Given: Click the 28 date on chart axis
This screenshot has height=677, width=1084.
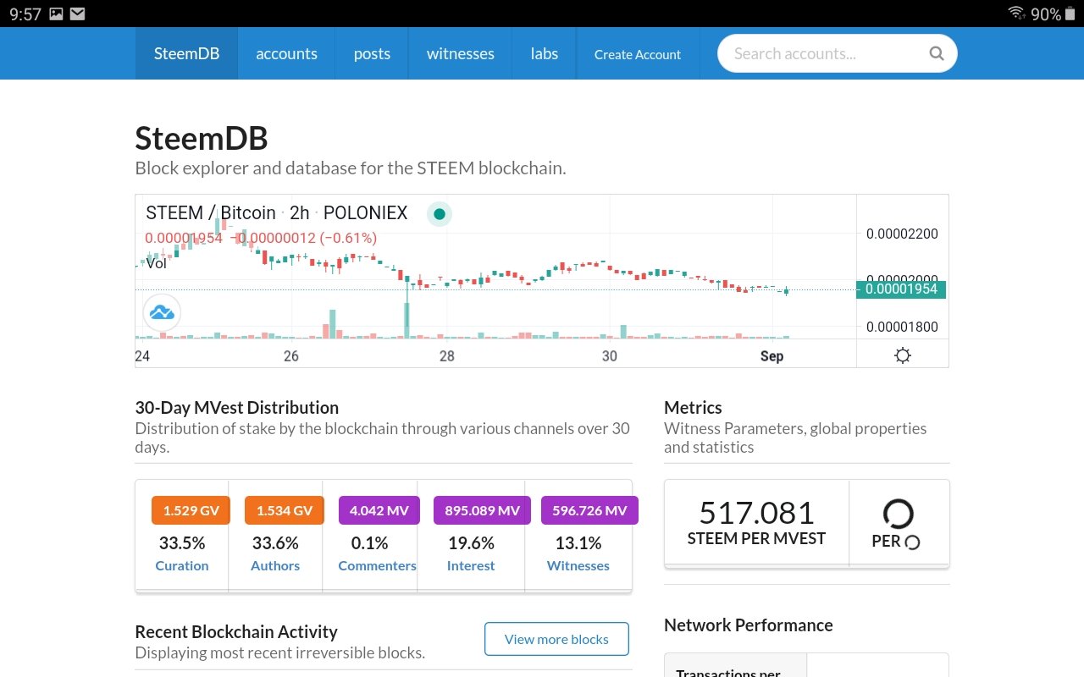Looking at the screenshot, I should click(447, 356).
